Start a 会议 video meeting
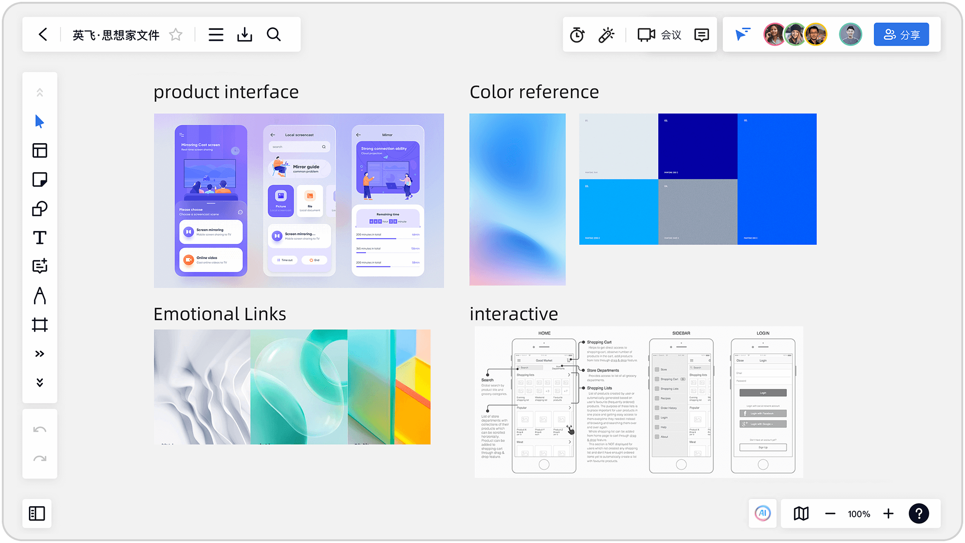 click(659, 35)
